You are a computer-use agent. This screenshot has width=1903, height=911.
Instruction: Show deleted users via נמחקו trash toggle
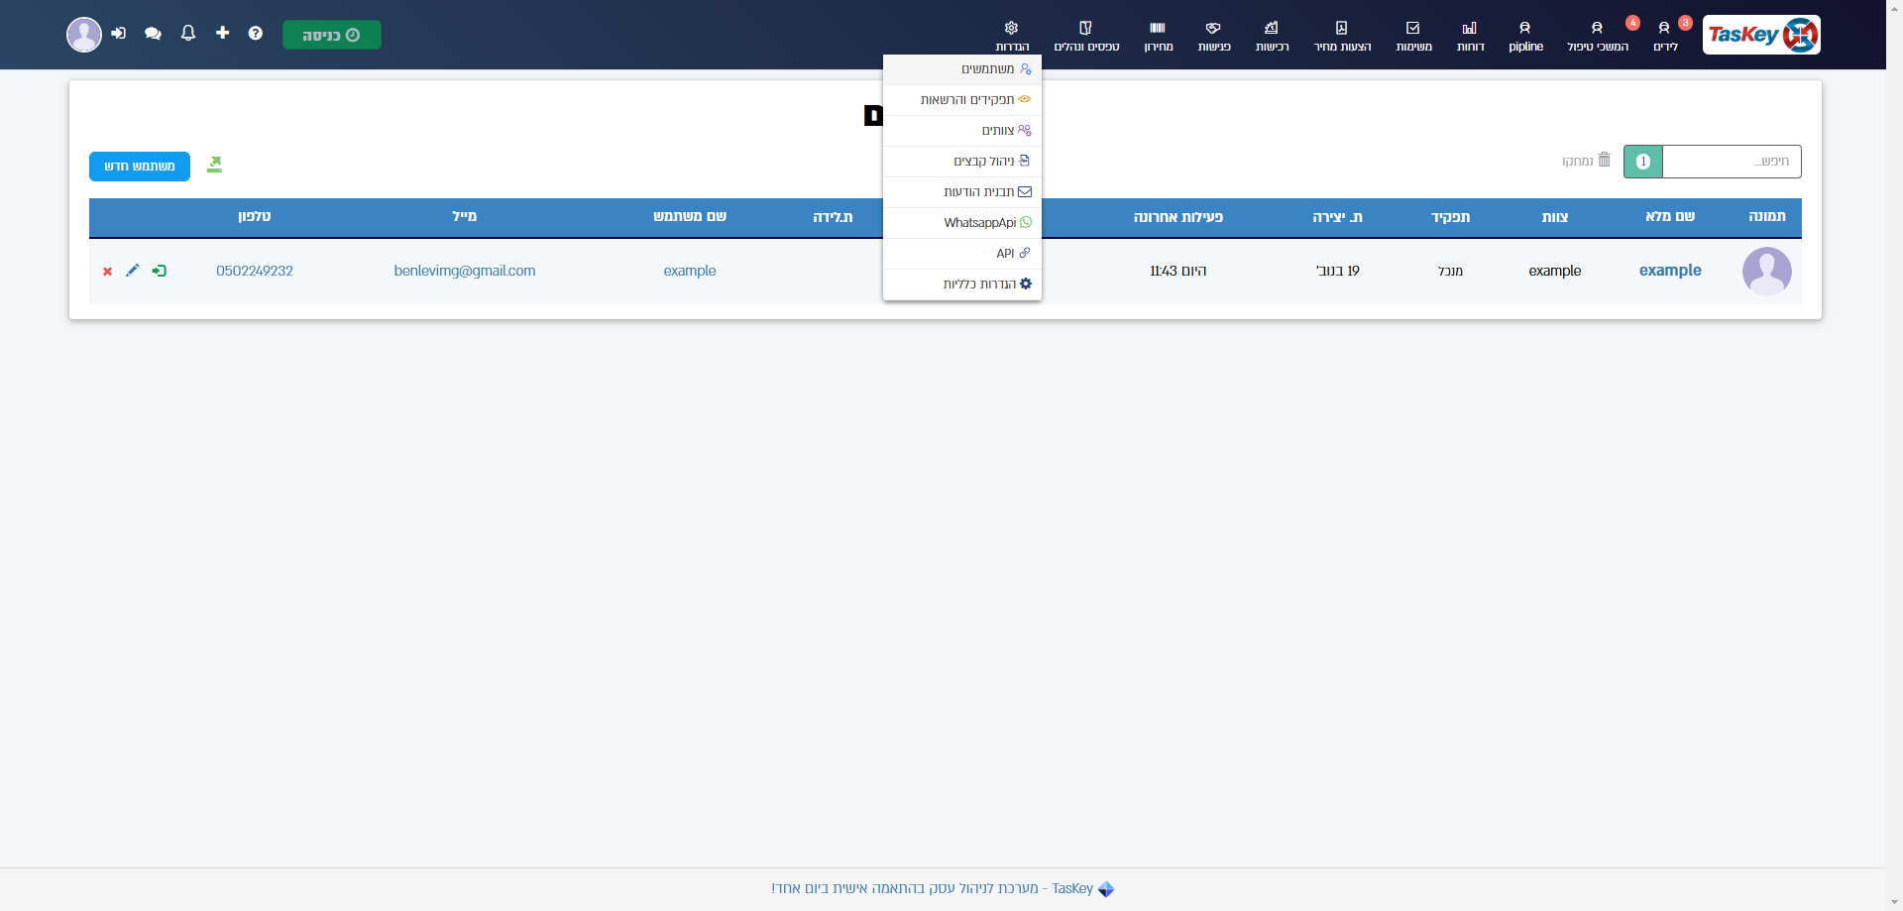pos(1586,161)
